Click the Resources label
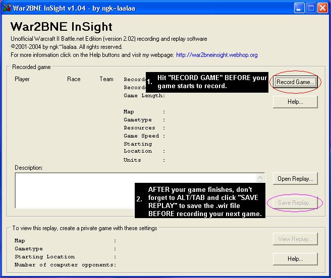This screenshot has width=331, height=278. (139, 128)
